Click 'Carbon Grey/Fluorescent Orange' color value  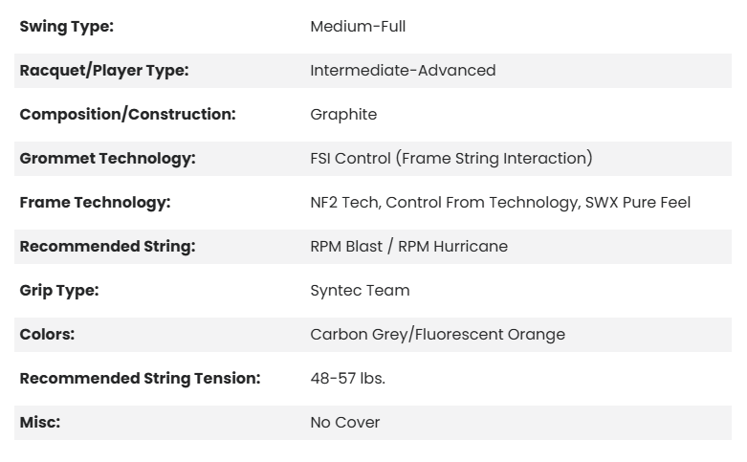pos(437,335)
